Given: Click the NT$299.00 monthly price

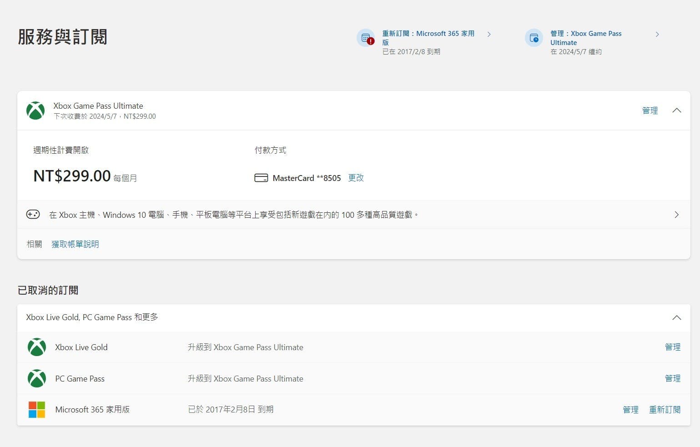Looking at the screenshot, I should (72, 176).
